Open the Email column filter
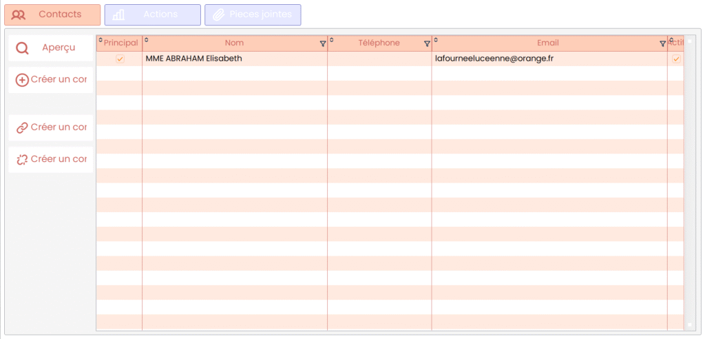 click(x=662, y=43)
